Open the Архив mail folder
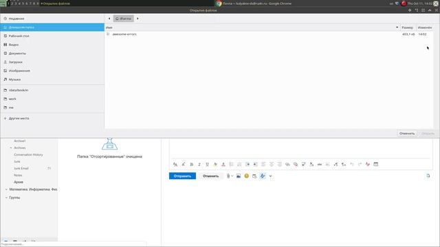 click(19, 182)
